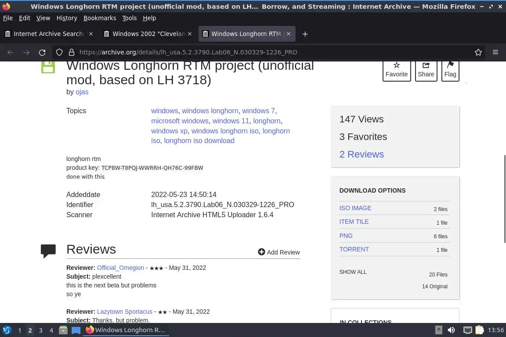Select the Firefox taskbar window button
This screenshot has height=337, width=506.
126,330
